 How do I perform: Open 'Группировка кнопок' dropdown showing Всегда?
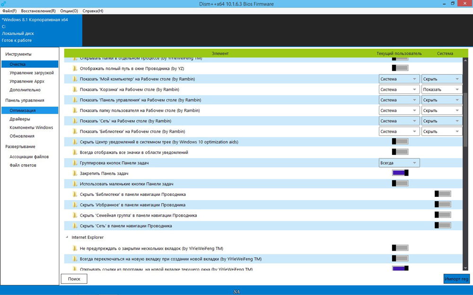point(399,163)
